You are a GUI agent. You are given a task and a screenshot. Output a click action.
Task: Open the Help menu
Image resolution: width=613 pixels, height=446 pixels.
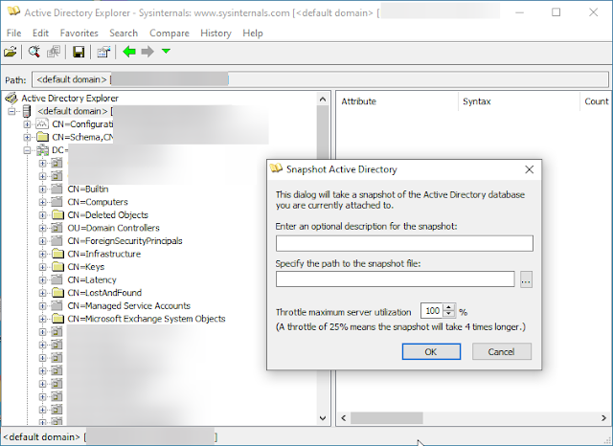(x=253, y=33)
